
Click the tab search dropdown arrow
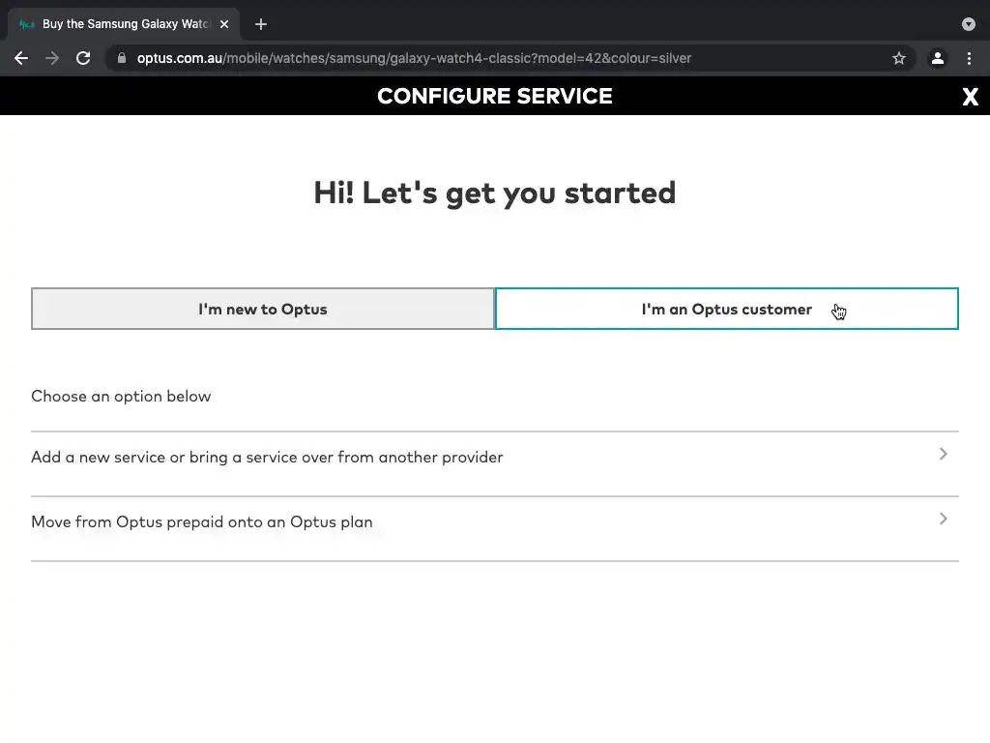[x=969, y=24]
